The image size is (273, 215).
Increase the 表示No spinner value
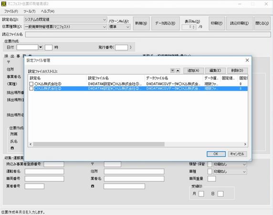(194, 26)
